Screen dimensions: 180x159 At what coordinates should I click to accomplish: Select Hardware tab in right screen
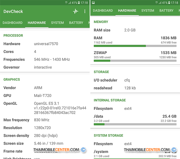(x=127, y=10)
